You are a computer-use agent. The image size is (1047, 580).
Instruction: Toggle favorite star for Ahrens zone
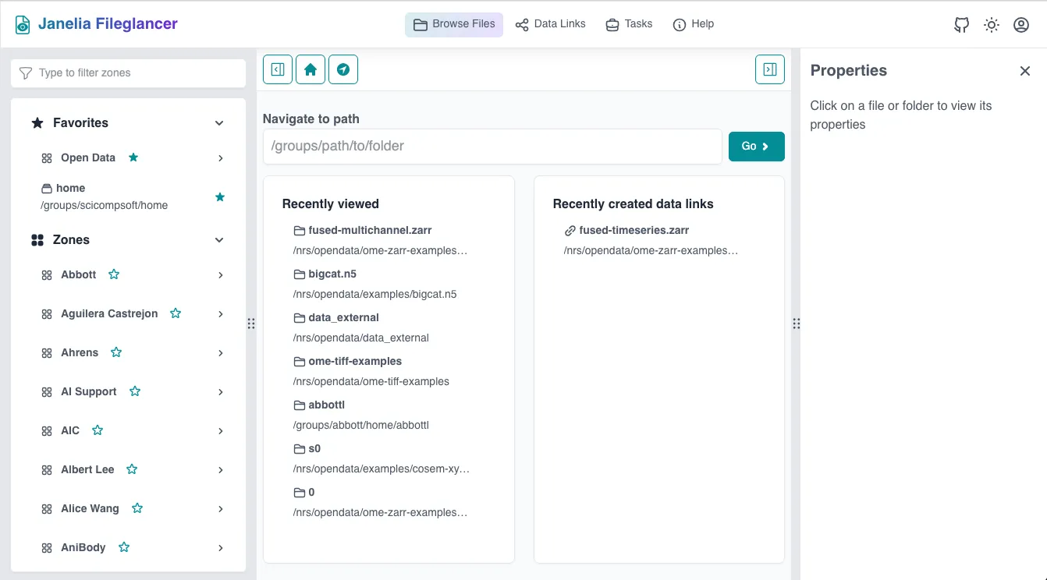pyautogui.click(x=116, y=352)
